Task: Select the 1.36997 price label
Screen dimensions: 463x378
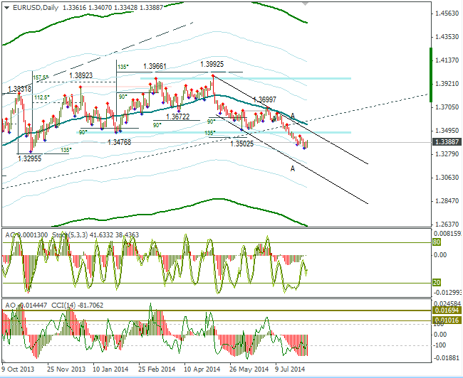Action: pyautogui.click(x=265, y=100)
